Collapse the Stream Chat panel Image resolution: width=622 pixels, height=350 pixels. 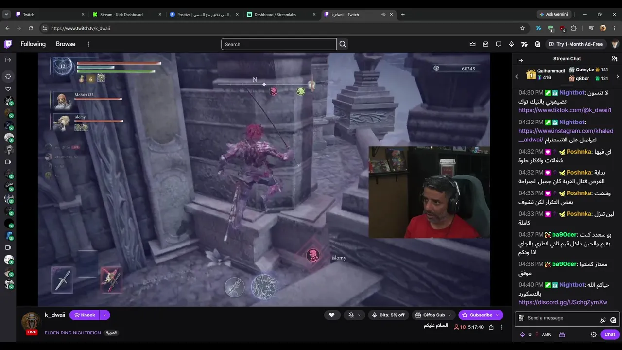click(520, 60)
